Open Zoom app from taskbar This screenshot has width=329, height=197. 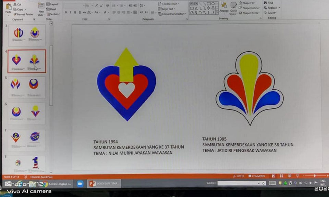(x=80, y=184)
